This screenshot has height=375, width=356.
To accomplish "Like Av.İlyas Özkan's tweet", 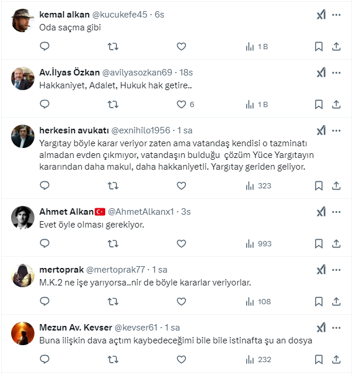I will click(181, 104).
